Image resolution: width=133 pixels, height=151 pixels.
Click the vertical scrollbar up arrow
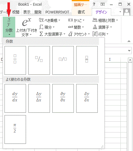(x=130, y=60)
